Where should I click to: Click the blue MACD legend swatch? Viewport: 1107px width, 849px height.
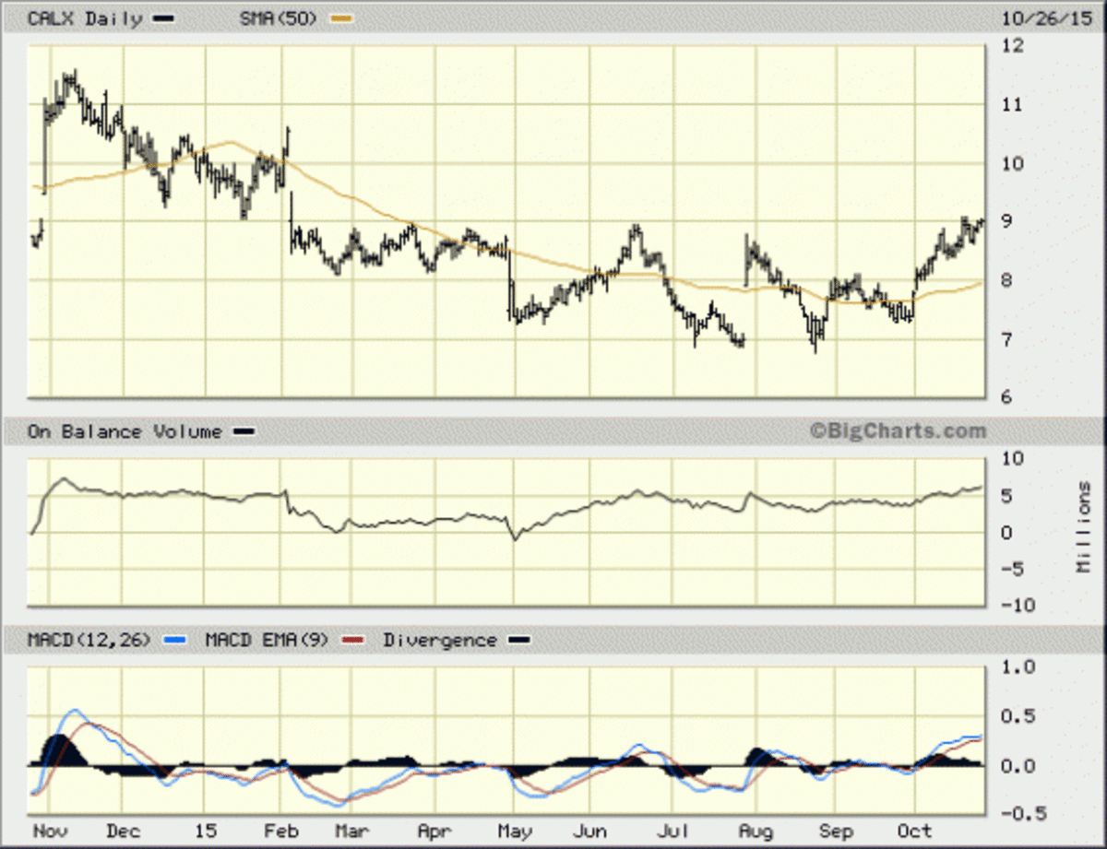[175, 640]
